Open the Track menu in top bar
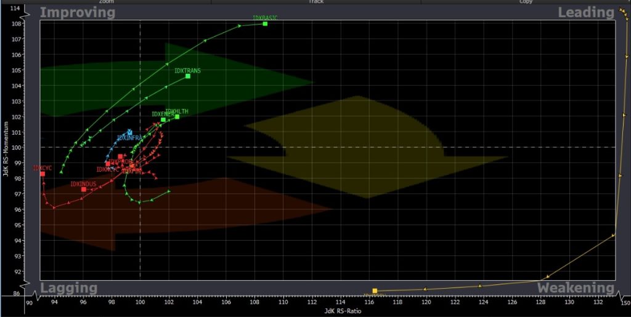The height and width of the screenshot is (317, 631). pyautogui.click(x=316, y=2)
